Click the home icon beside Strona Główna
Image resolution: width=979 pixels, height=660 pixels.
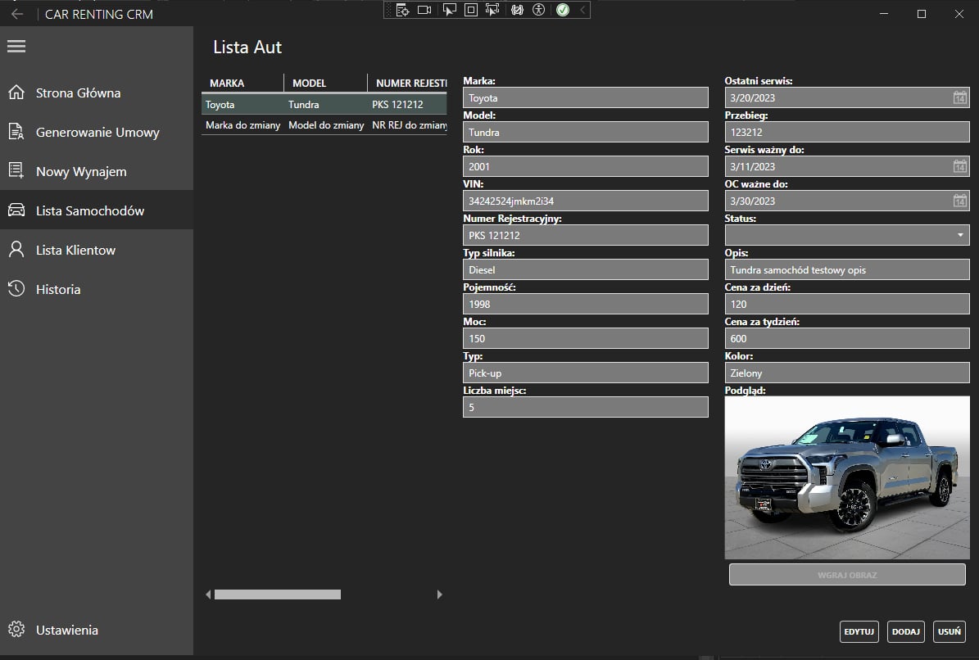(16, 93)
